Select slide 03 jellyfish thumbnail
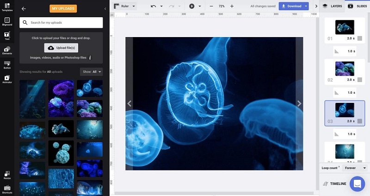The height and width of the screenshot is (196, 370). click(345, 110)
